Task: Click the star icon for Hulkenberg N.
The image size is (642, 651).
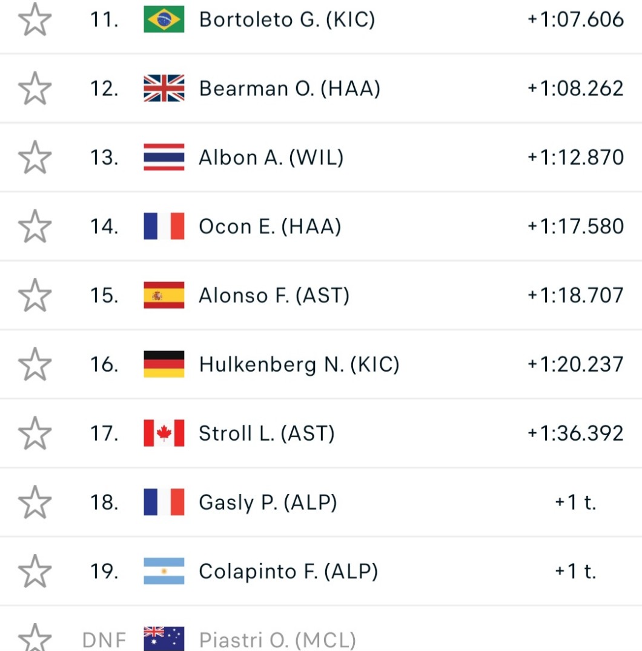Action: tap(35, 364)
